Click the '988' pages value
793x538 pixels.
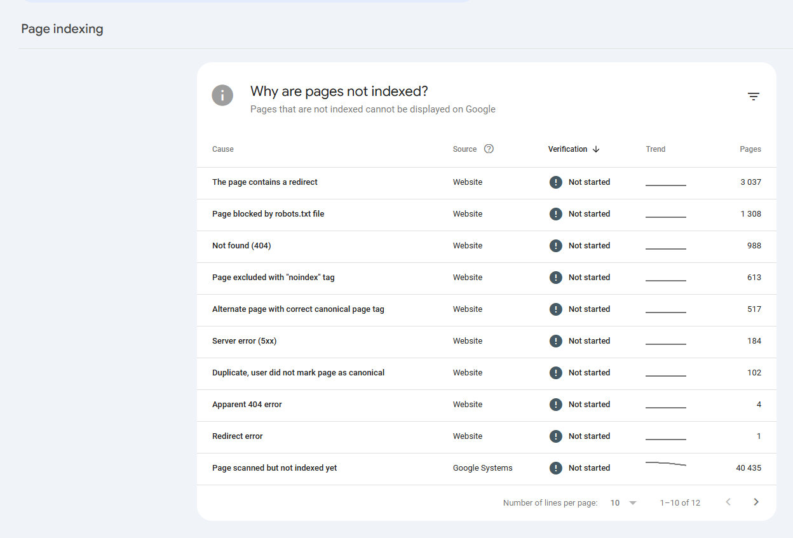coord(754,246)
